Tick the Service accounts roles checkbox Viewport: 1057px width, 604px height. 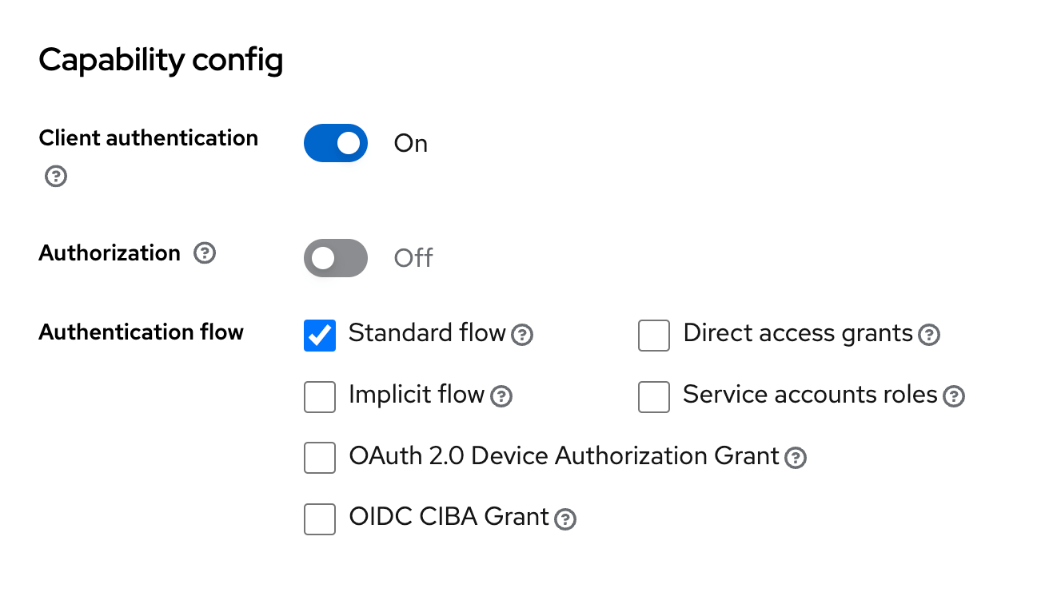(x=654, y=397)
